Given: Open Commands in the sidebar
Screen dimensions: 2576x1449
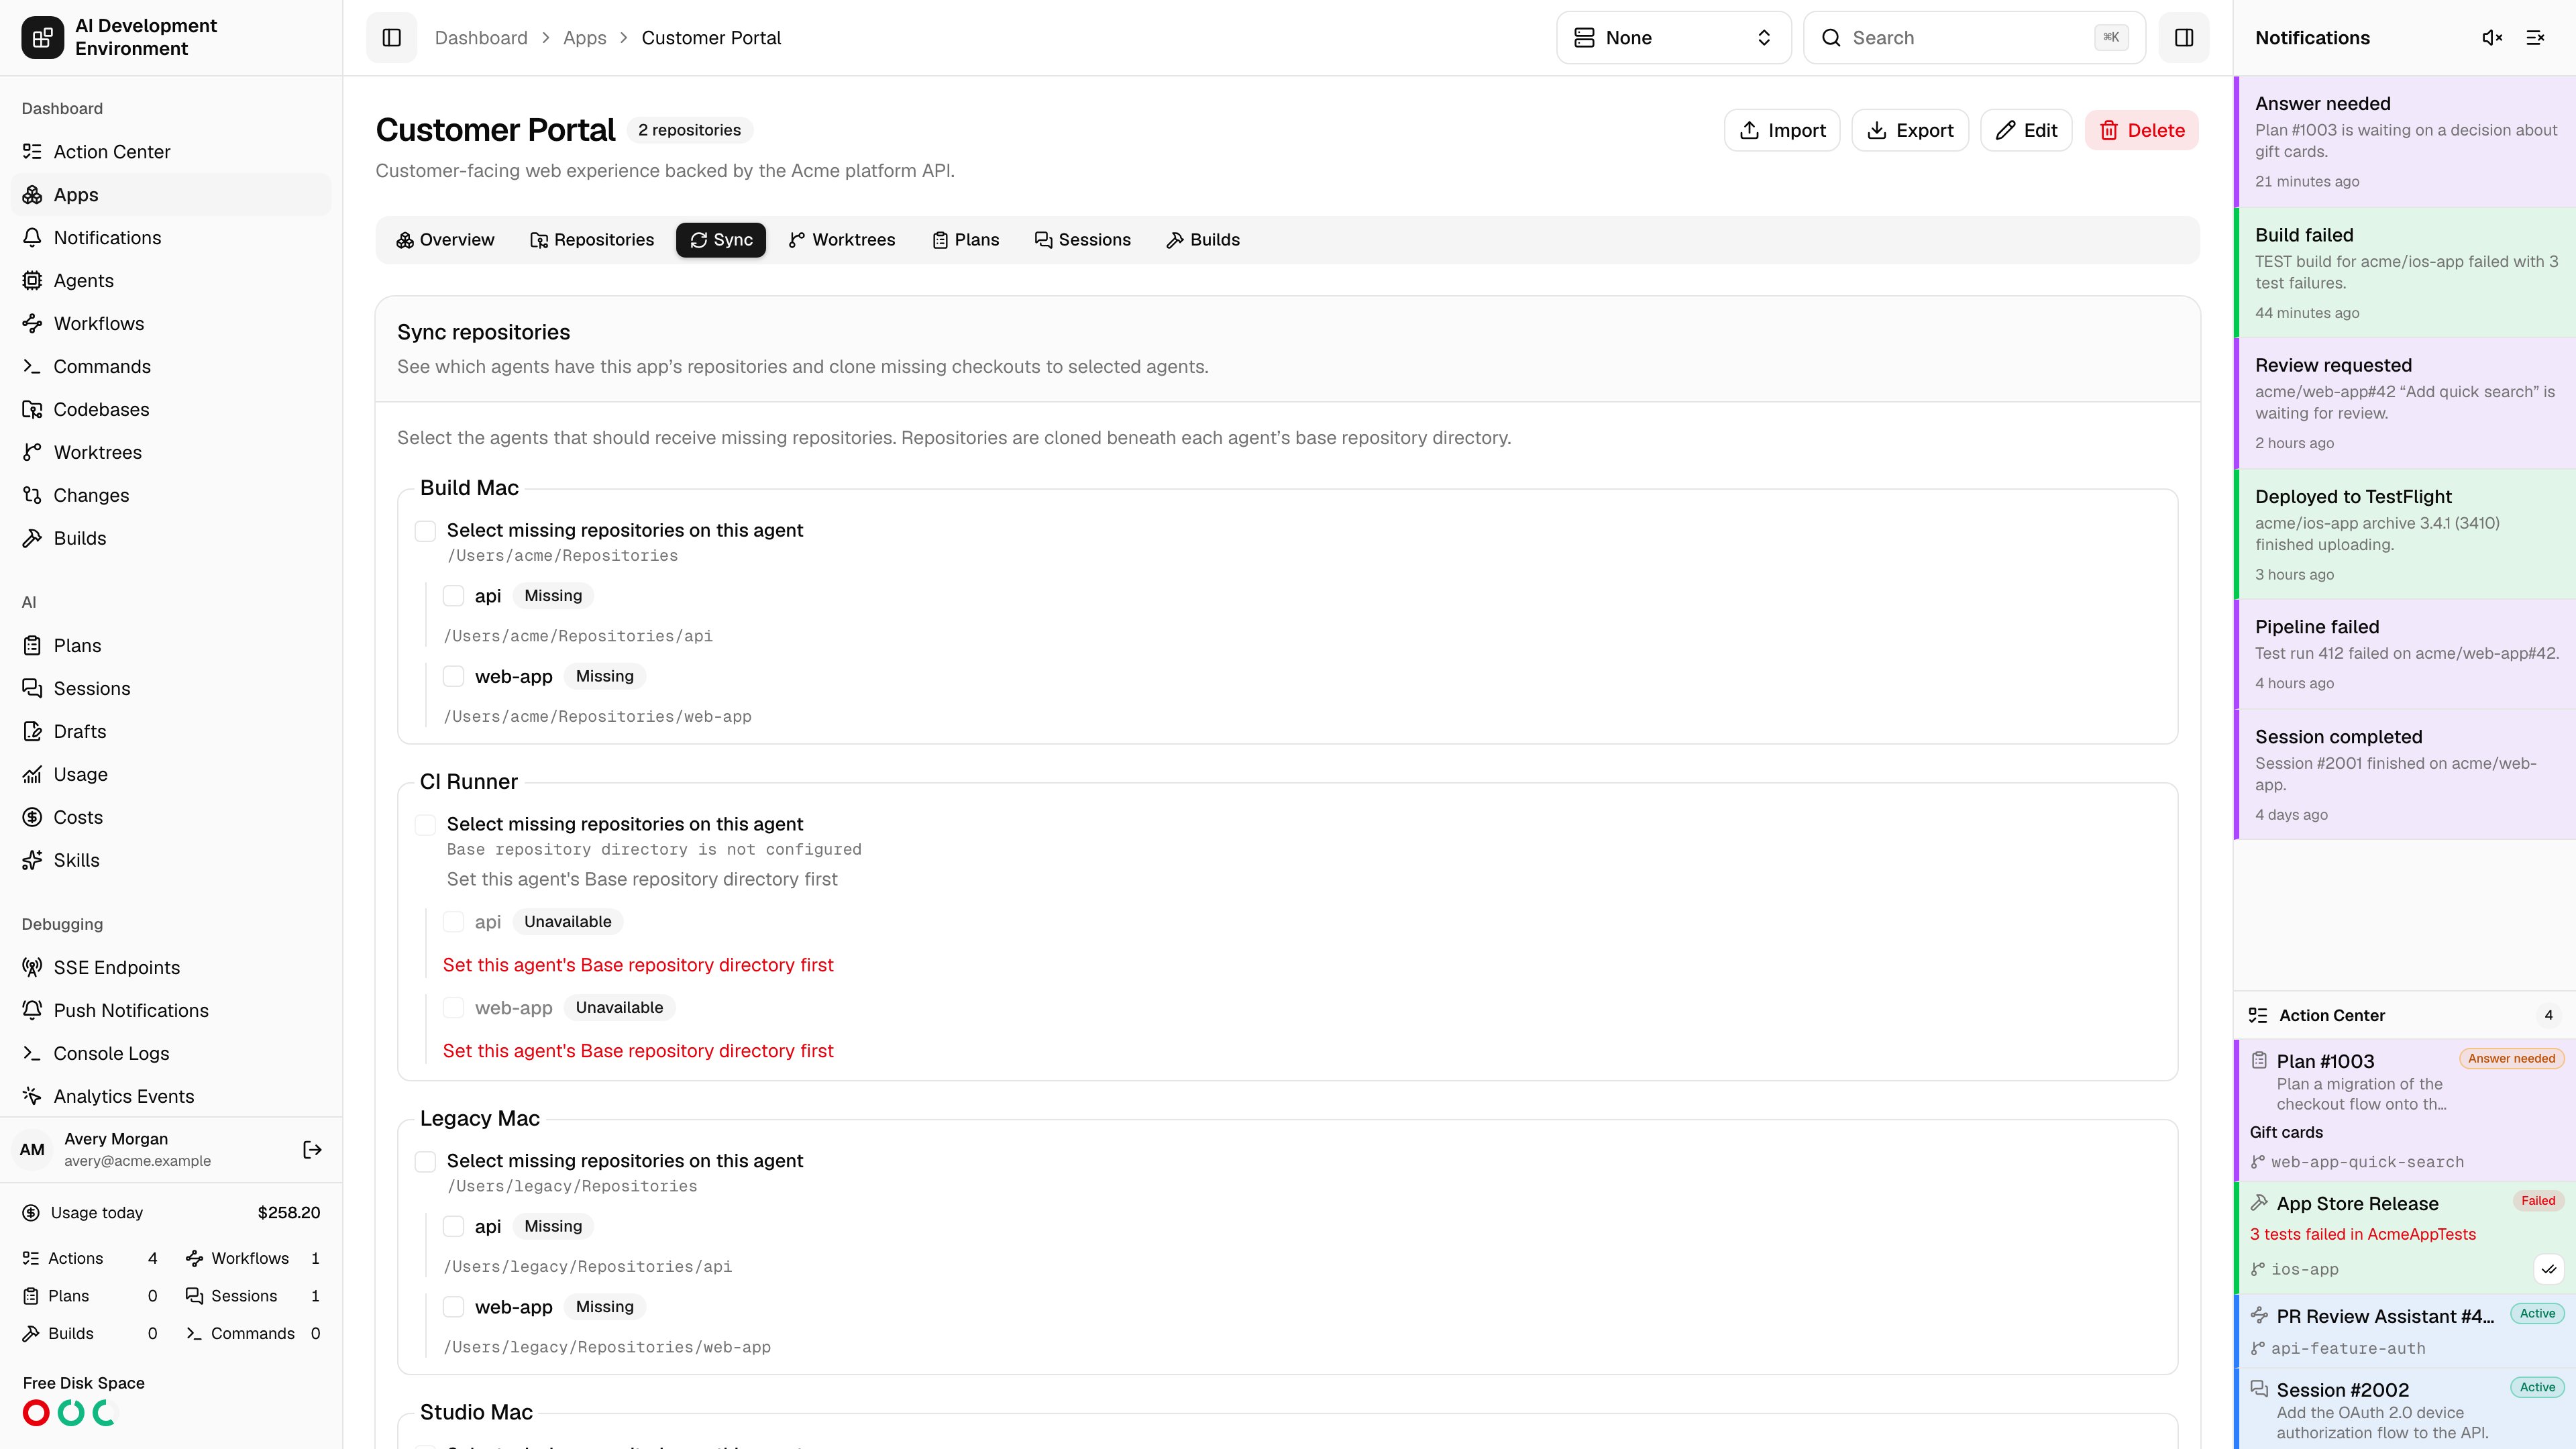Looking at the screenshot, I should point(171,366).
